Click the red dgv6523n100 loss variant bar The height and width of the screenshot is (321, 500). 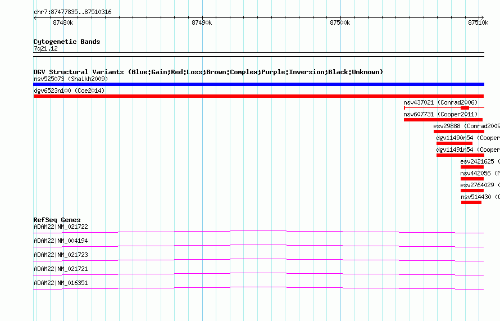[x=258, y=96]
